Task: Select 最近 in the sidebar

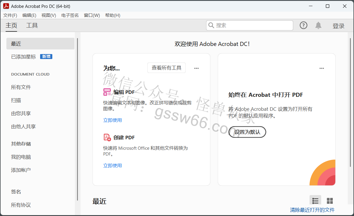Action: click(x=40, y=44)
